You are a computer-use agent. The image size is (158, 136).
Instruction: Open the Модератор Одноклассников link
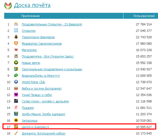point(42,44)
